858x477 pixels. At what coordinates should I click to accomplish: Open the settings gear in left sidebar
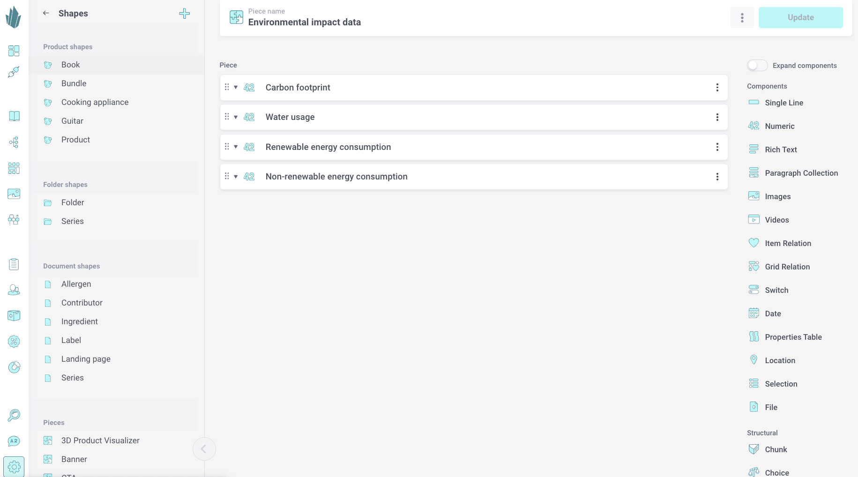(14, 467)
